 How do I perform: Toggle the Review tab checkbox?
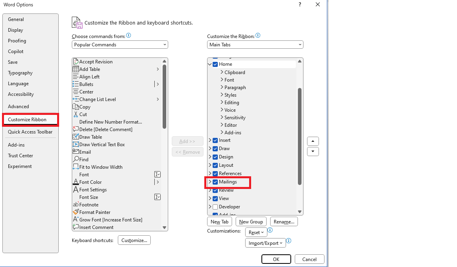pyautogui.click(x=215, y=190)
